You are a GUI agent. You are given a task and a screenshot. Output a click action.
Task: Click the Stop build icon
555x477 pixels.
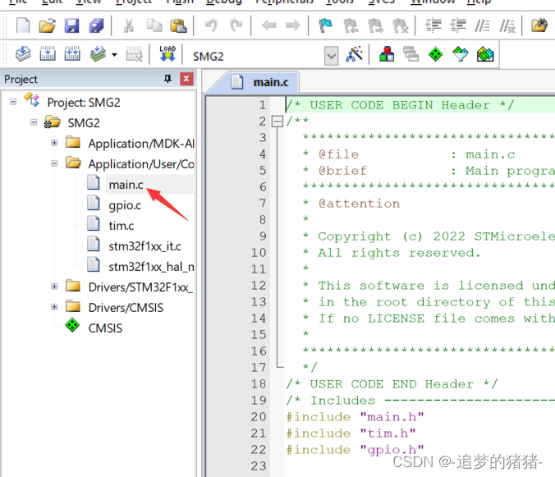(135, 54)
